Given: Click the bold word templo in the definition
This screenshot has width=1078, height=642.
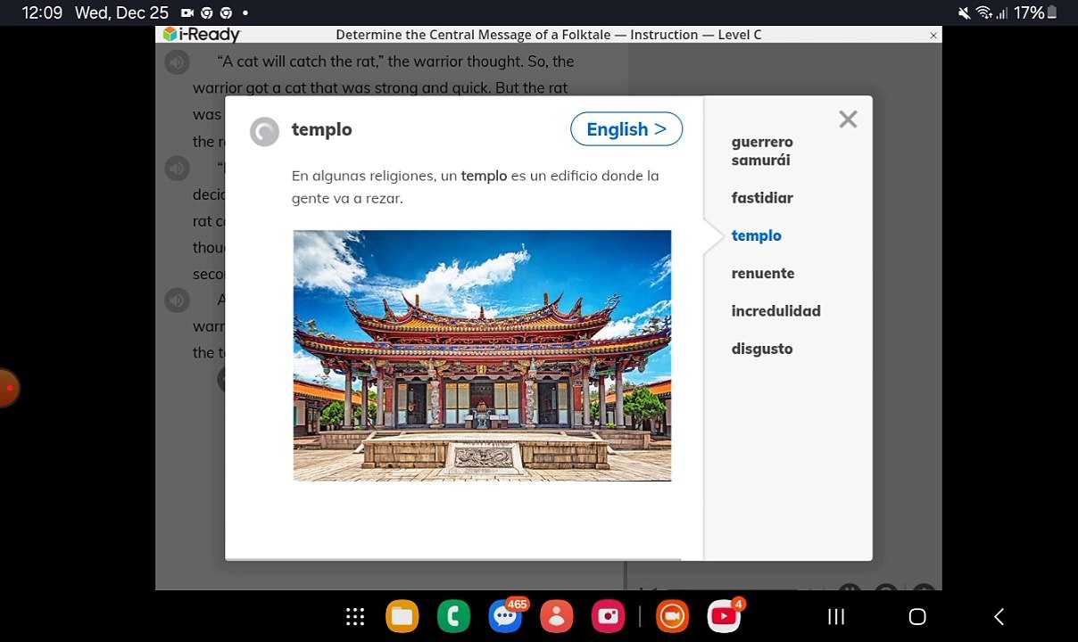Looking at the screenshot, I should point(484,176).
